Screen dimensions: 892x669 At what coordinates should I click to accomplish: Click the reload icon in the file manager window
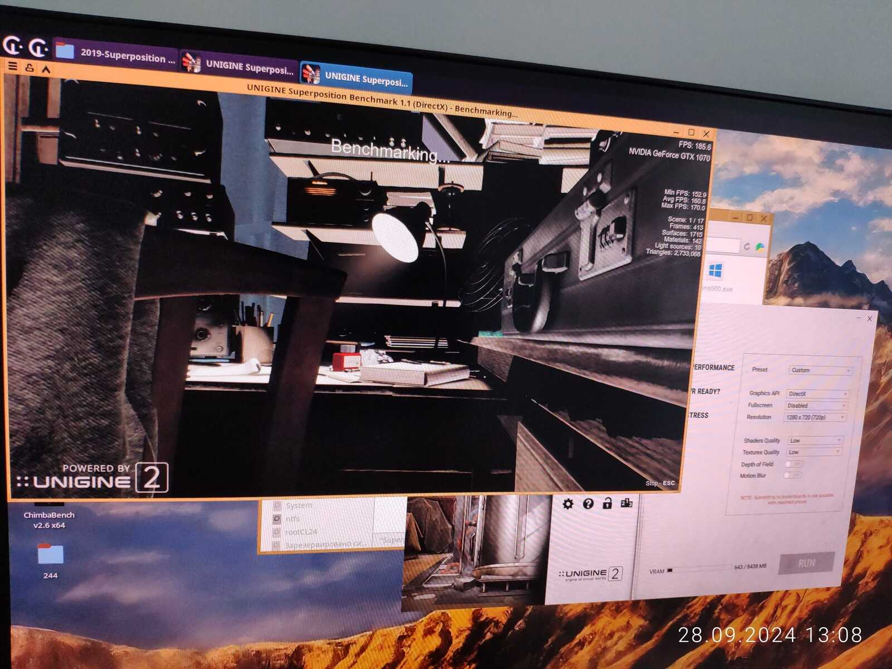(746, 246)
